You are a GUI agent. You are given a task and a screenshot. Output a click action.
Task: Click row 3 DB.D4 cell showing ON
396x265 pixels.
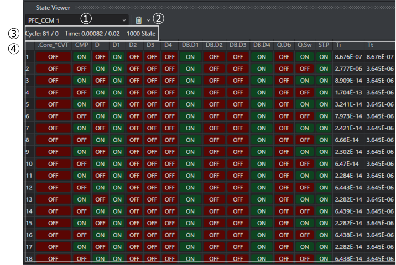point(261,81)
